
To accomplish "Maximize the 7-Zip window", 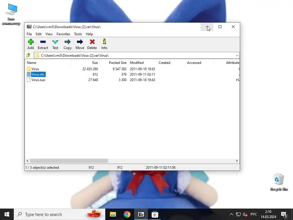I will point(220,27).
